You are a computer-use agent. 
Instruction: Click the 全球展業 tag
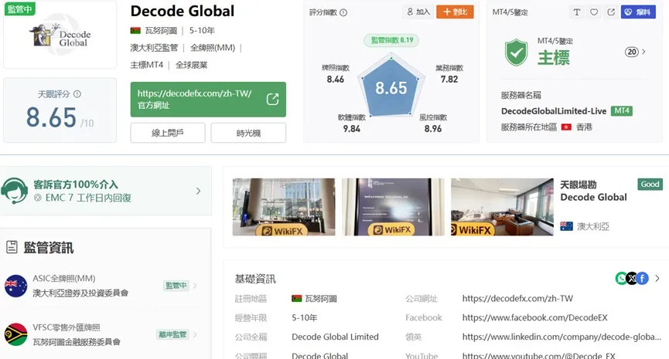click(192, 65)
